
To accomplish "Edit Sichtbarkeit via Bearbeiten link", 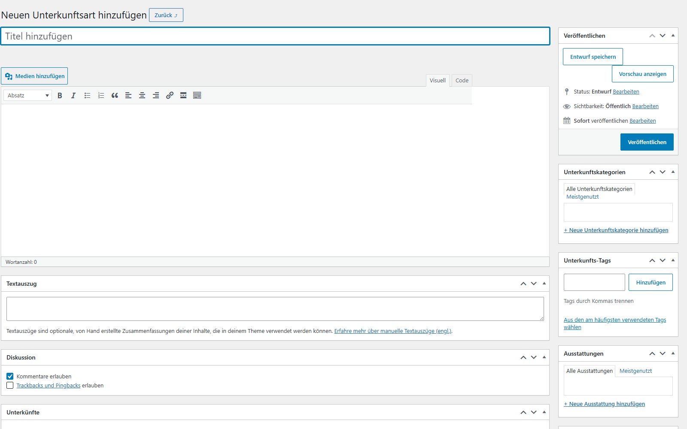I will coord(645,106).
